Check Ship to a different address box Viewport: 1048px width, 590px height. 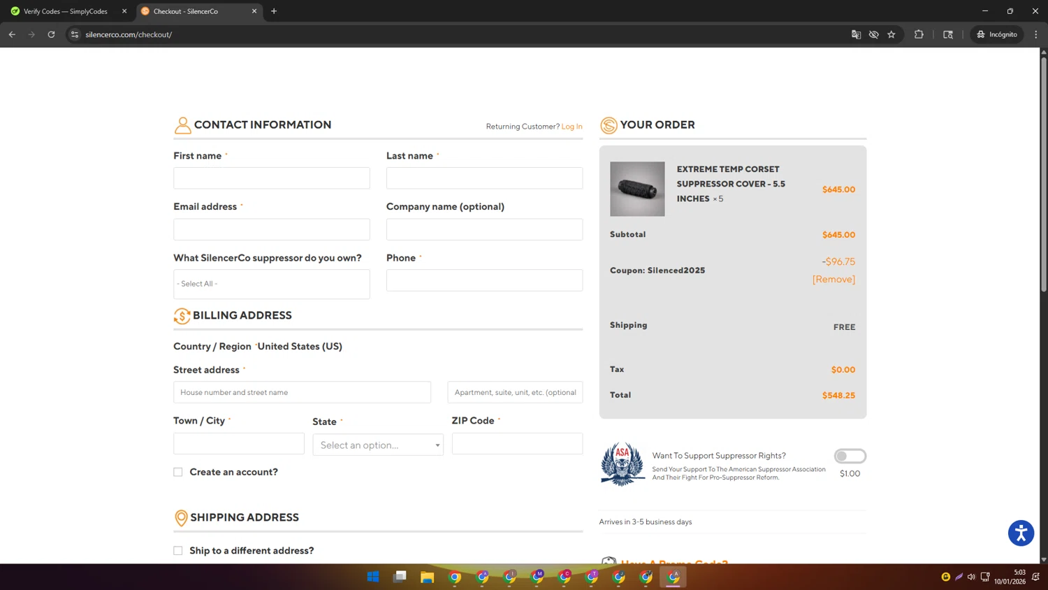tap(178, 551)
